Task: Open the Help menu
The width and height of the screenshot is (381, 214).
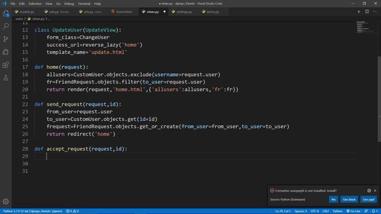Action: [98, 4]
